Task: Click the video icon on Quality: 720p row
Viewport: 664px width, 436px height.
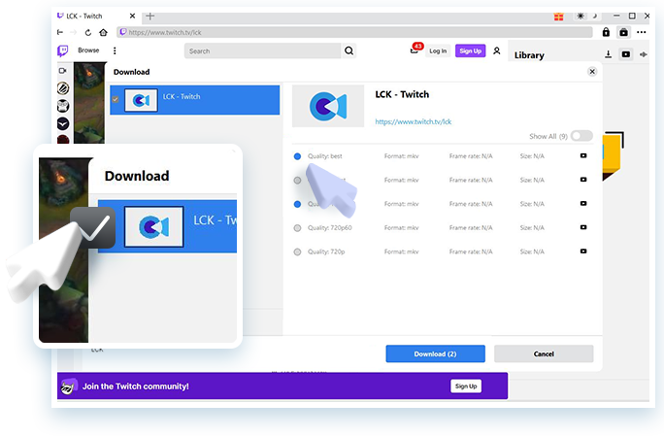Action: [x=583, y=252]
